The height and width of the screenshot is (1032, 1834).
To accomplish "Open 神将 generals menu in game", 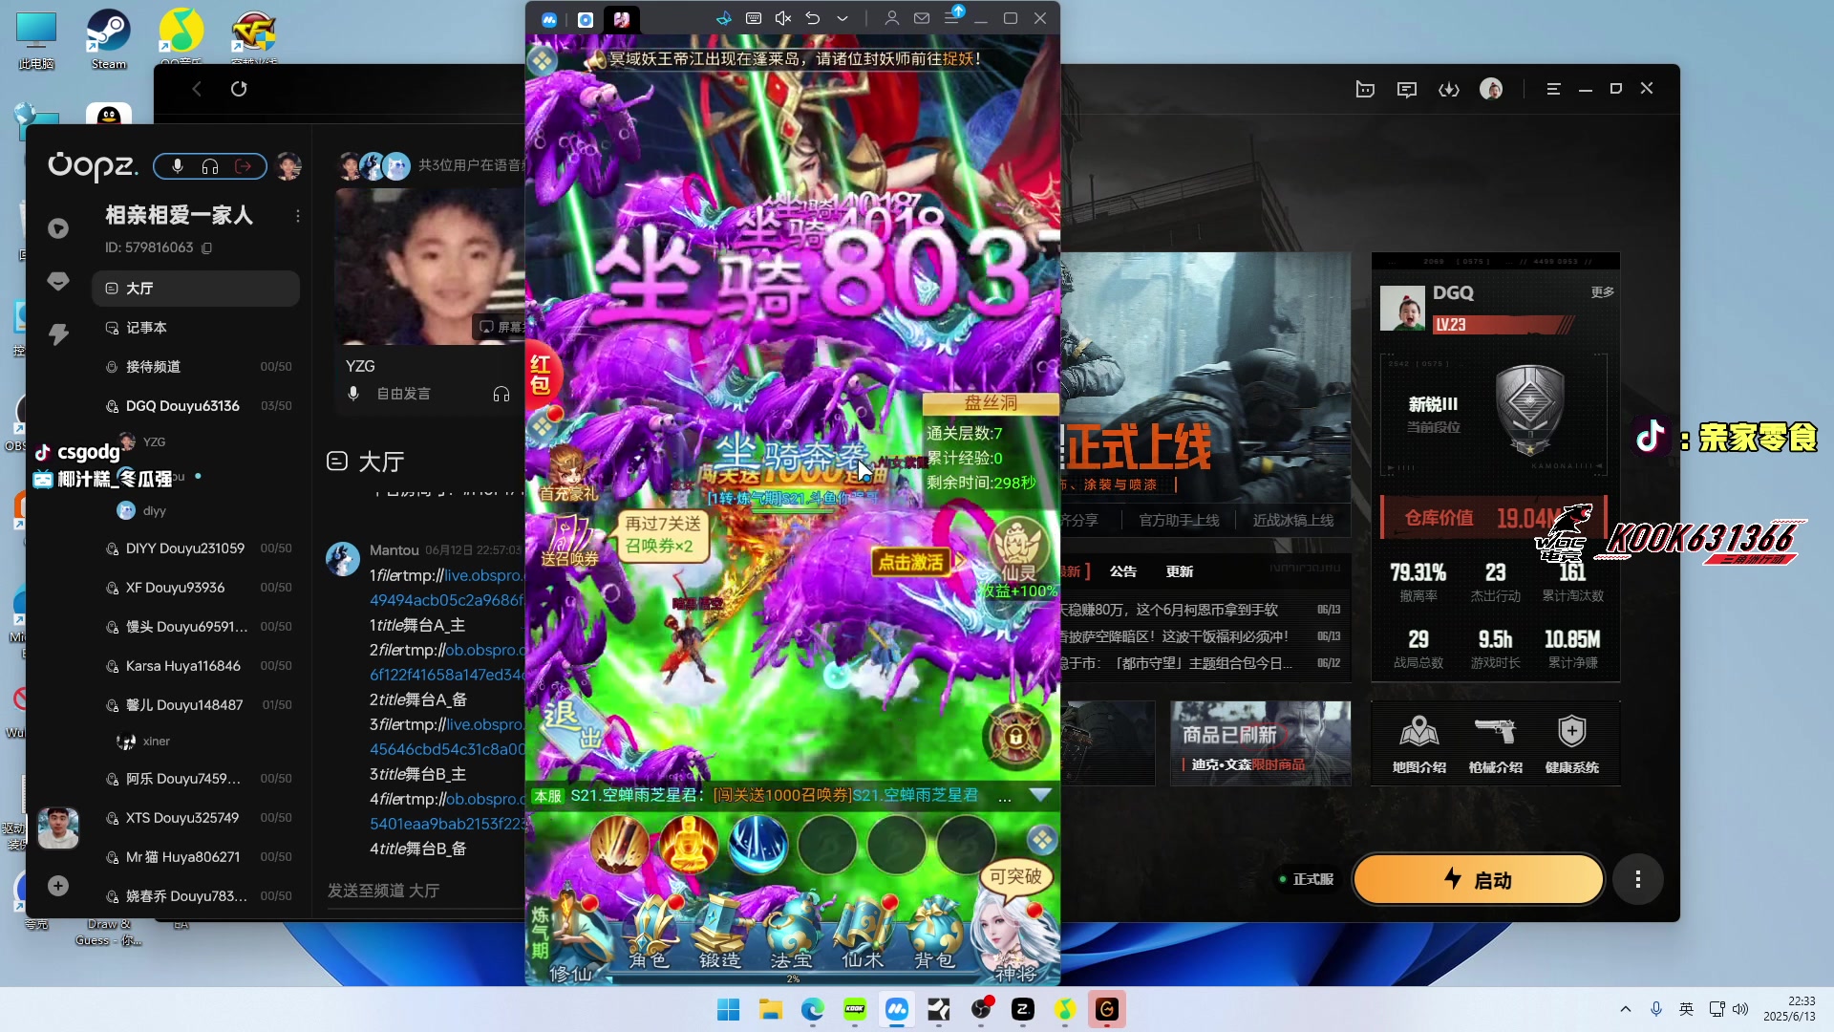I will pyautogui.click(x=1016, y=941).
